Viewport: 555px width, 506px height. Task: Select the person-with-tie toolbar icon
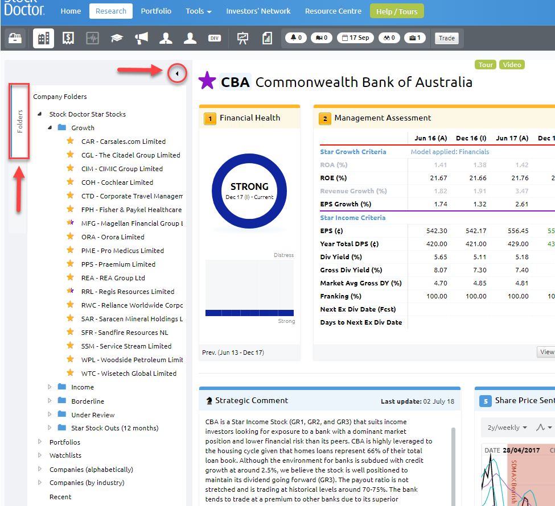point(166,38)
